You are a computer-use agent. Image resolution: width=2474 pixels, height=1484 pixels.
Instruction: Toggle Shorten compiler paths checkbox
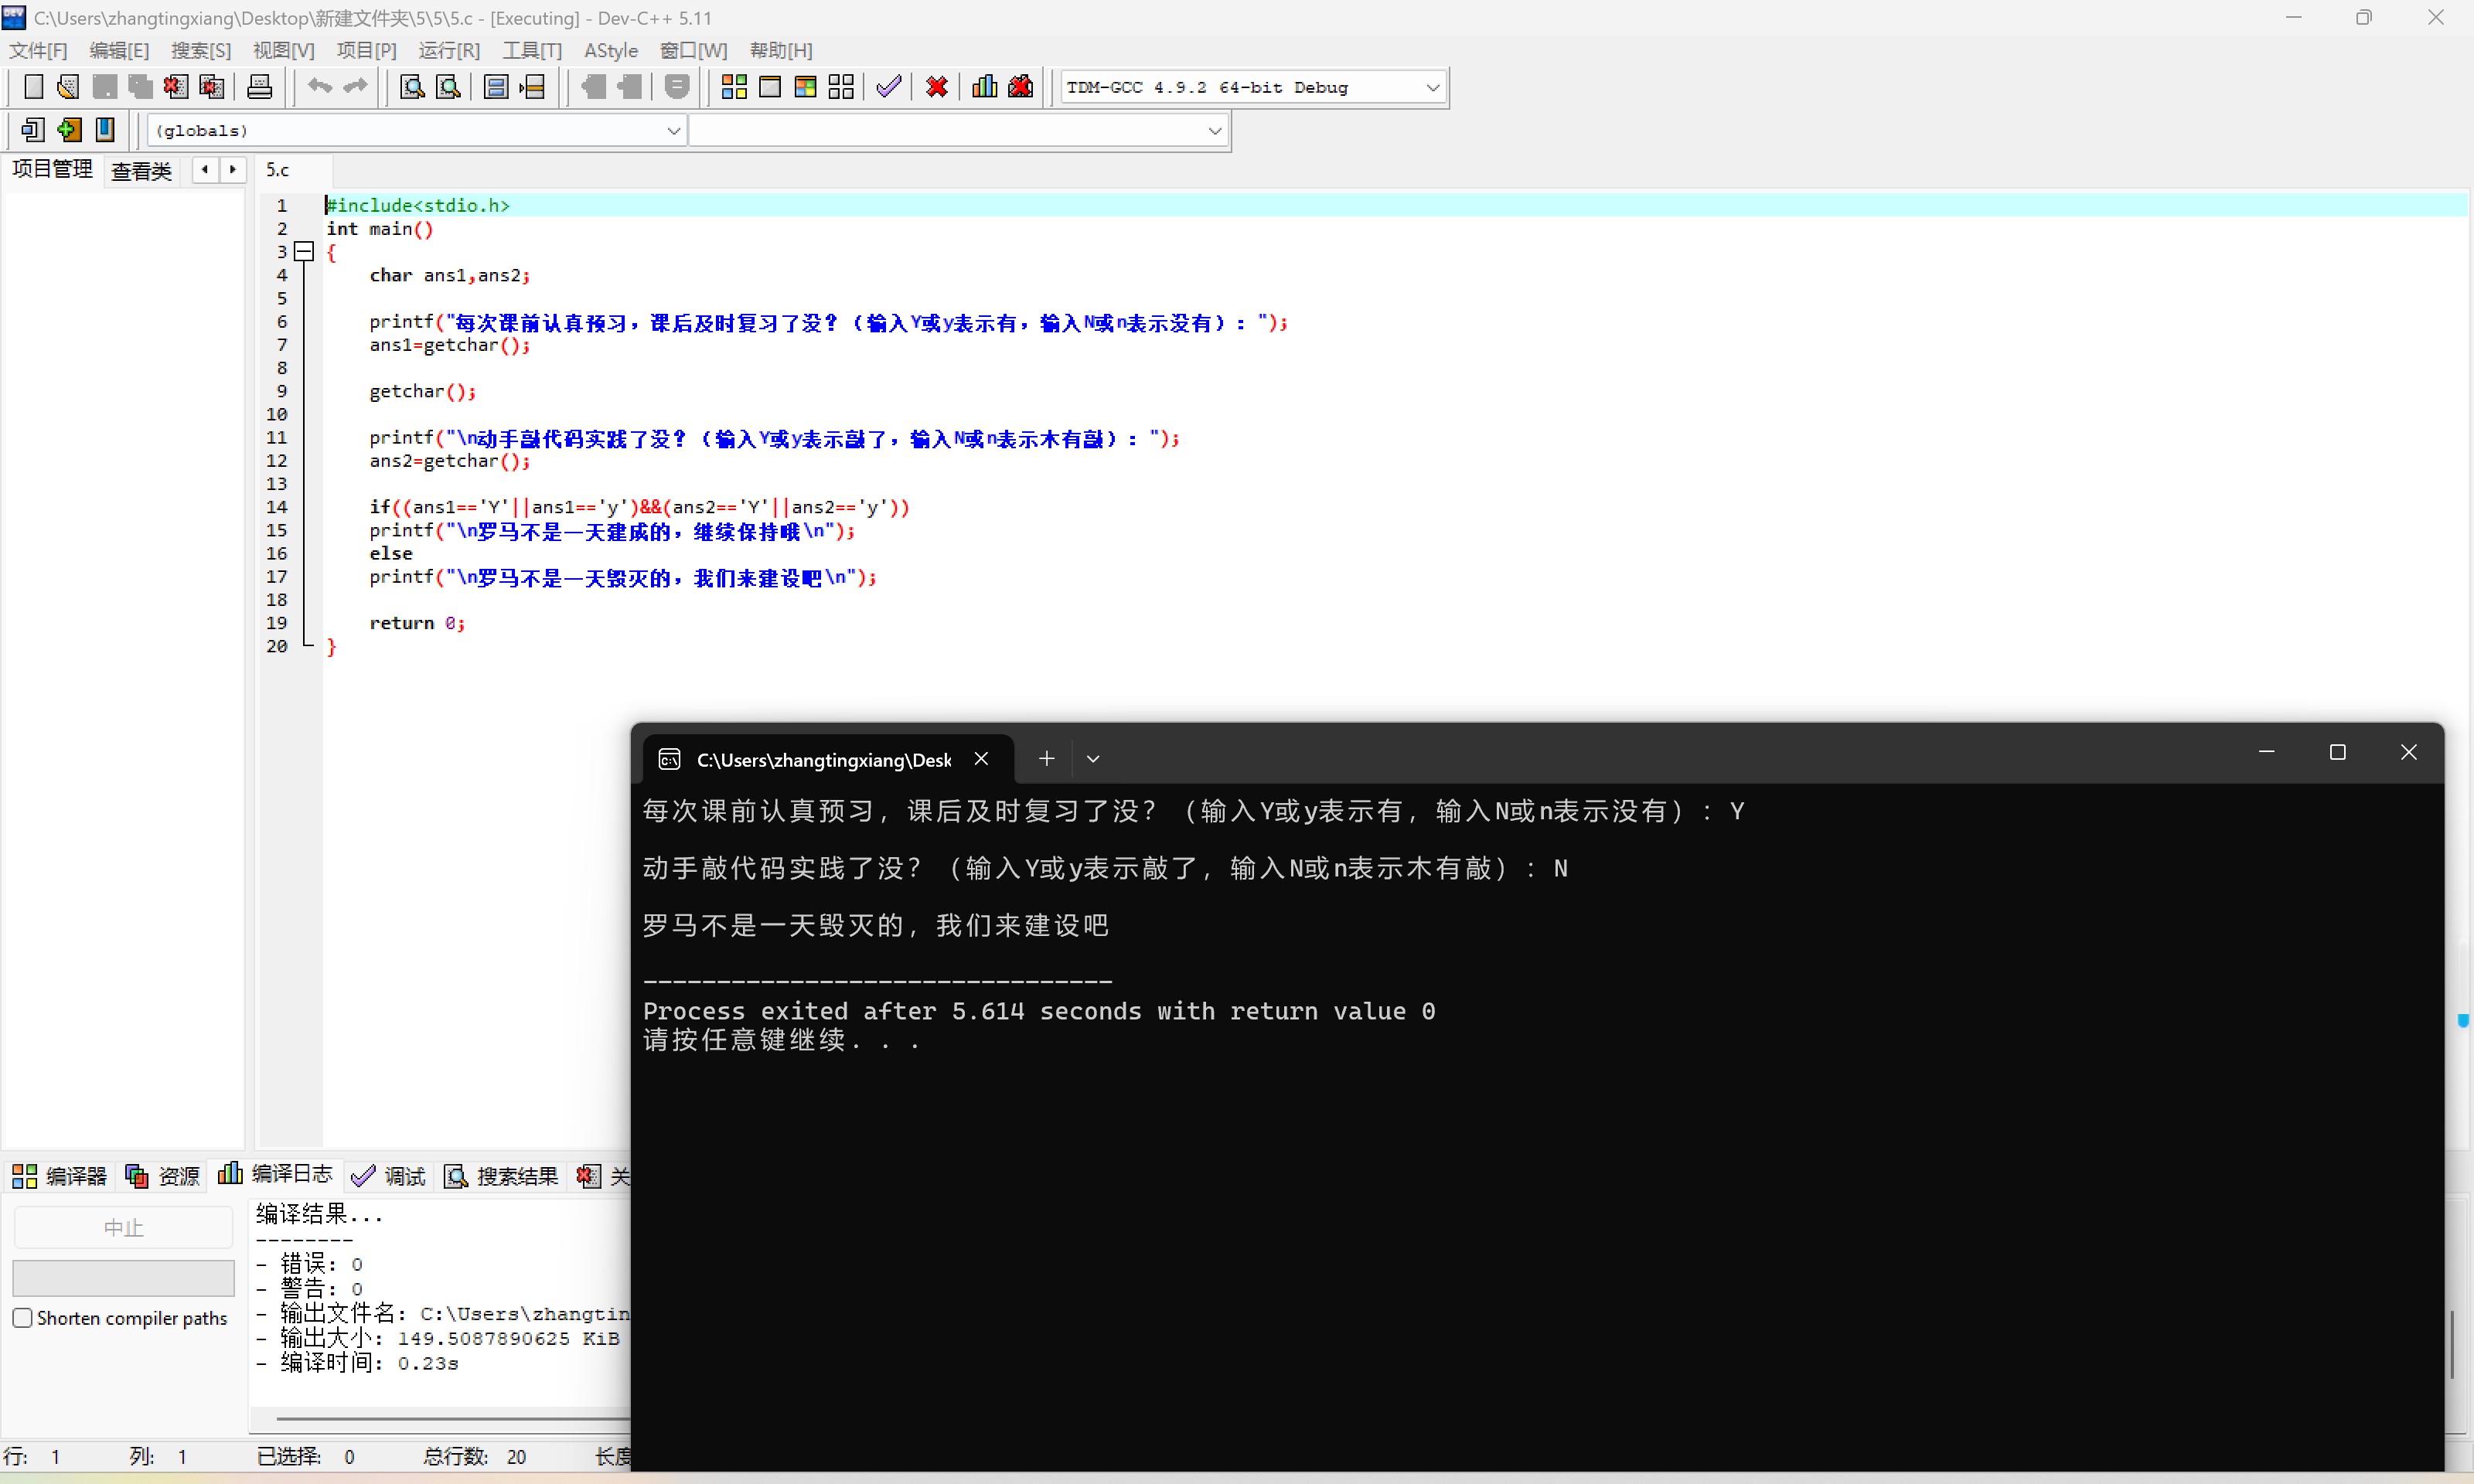click(23, 1318)
